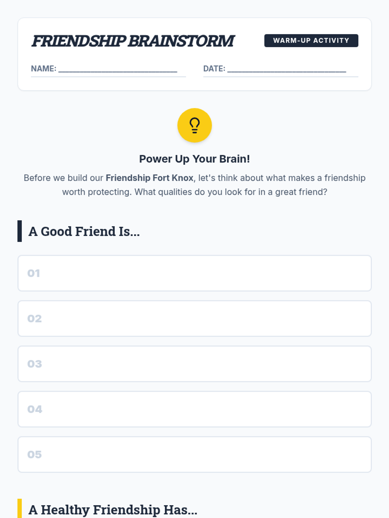Click the NAME label
This screenshot has width=389, height=518.
point(43,69)
